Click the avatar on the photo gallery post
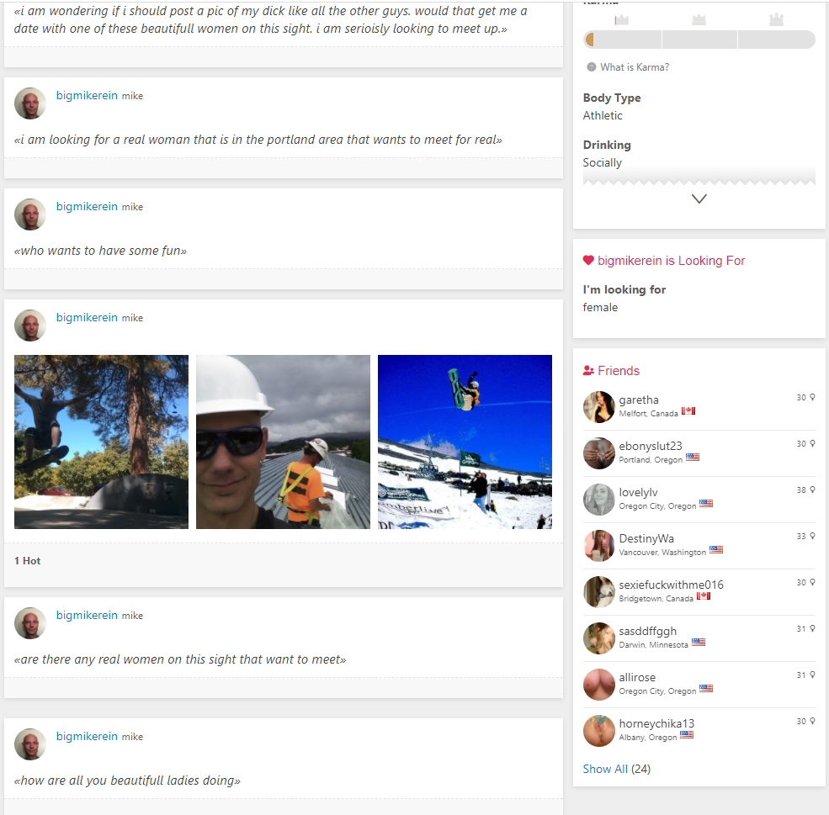 (x=30, y=325)
